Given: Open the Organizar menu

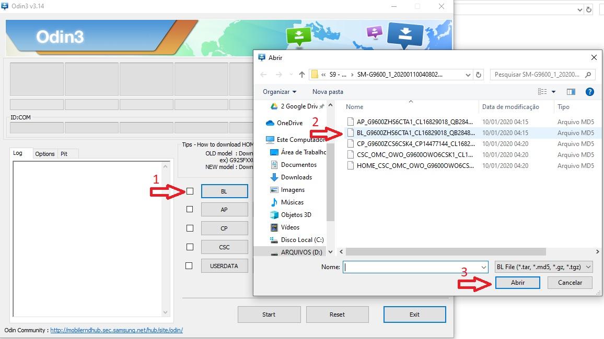Looking at the screenshot, I should click(x=280, y=91).
